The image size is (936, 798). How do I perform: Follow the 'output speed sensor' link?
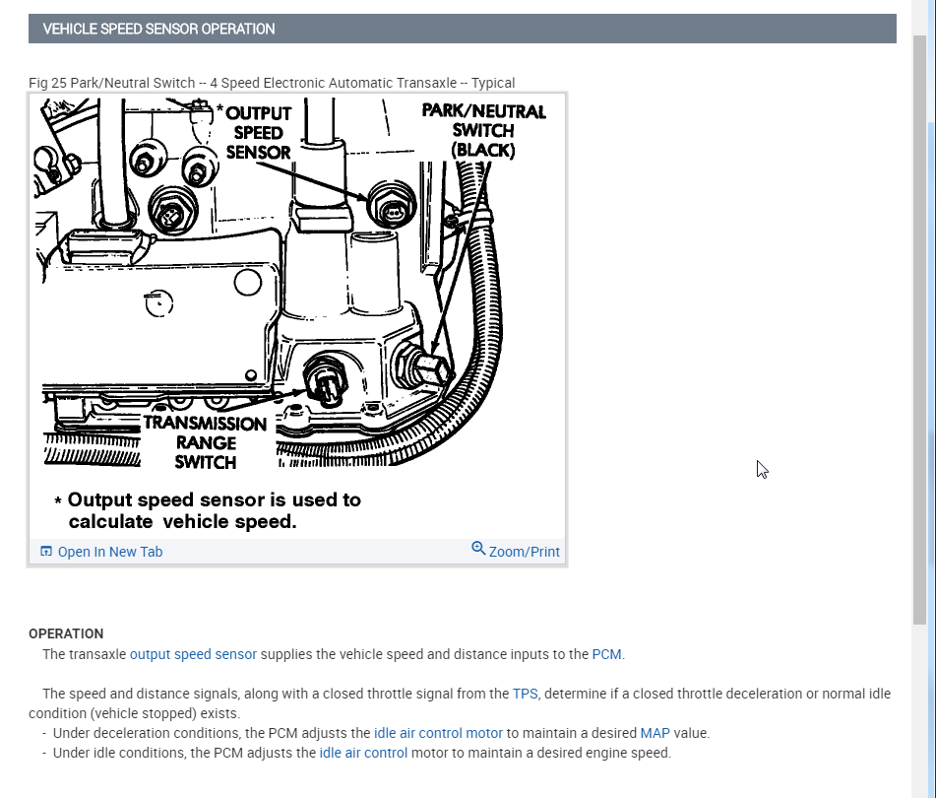point(194,654)
